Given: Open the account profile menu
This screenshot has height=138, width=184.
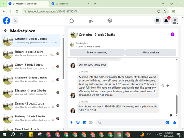Looking at the screenshot, I should click(175, 21).
